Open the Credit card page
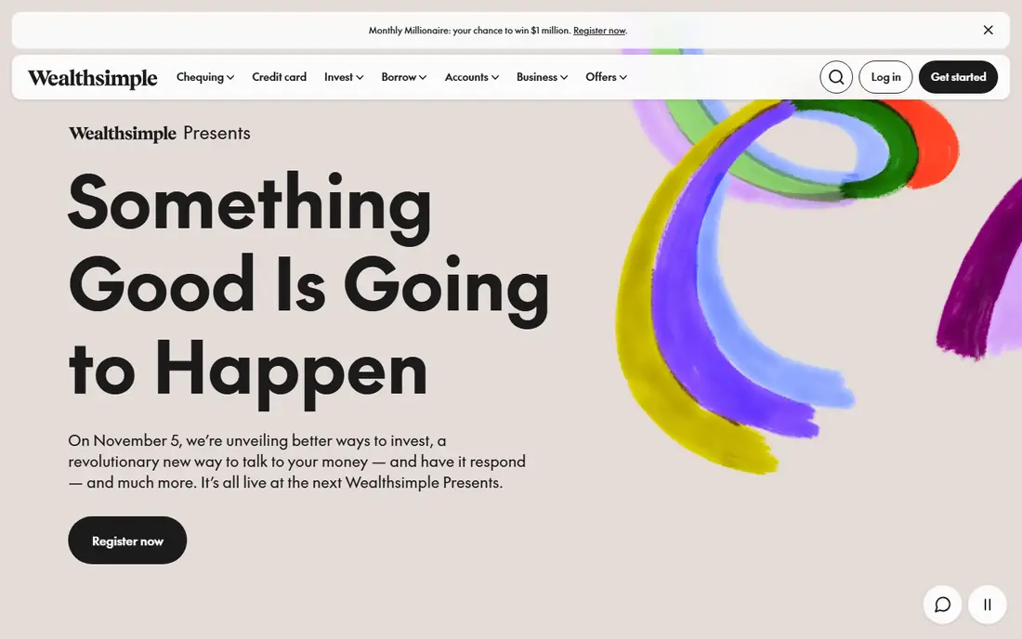 279,77
